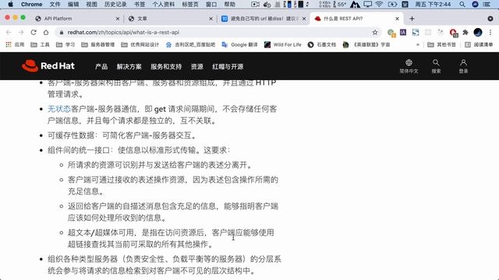
Task: Open the Chrome application menu
Action: click(x=31, y=4)
